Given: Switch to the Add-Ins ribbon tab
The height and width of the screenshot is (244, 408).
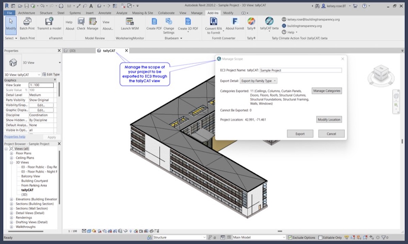Looking at the screenshot, I should point(213,13).
